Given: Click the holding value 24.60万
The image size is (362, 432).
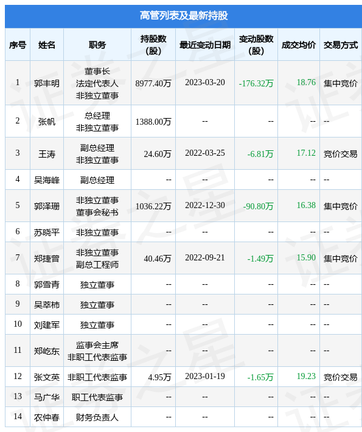Looking at the screenshot, I should [x=158, y=154].
